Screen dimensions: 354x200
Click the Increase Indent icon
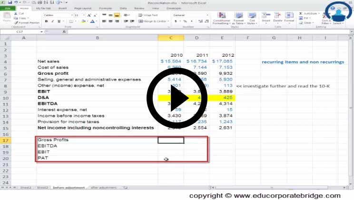click(132, 21)
